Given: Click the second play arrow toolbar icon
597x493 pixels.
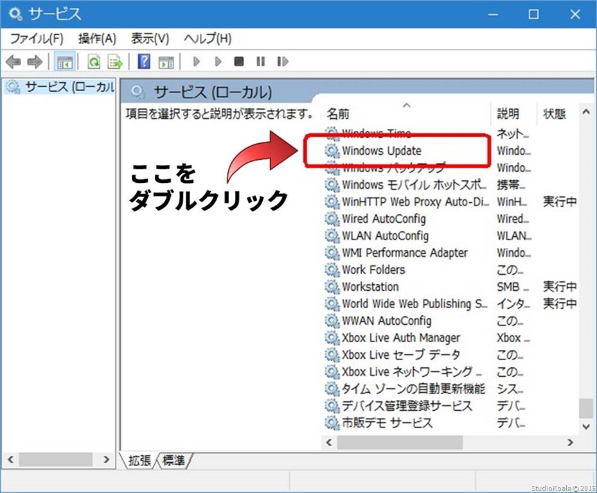Looking at the screenshot, I should (x=218, y=61).
